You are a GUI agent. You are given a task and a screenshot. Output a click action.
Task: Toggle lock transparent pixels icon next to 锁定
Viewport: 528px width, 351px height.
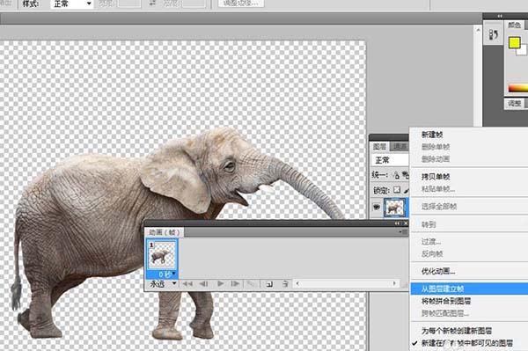pos(397,190)
